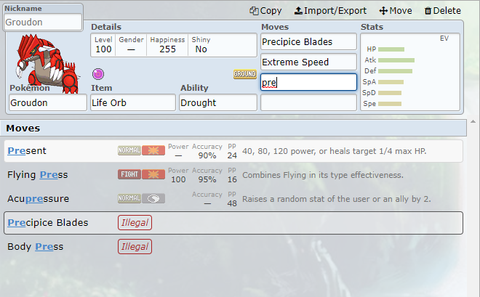The height and width of the screenshot is (297, 480).
Task: Edit the Gender detail
Action: (131, 45)
